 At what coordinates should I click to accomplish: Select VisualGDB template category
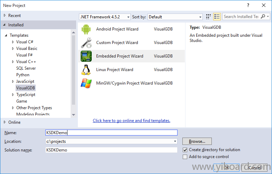(x=26, y=88)
